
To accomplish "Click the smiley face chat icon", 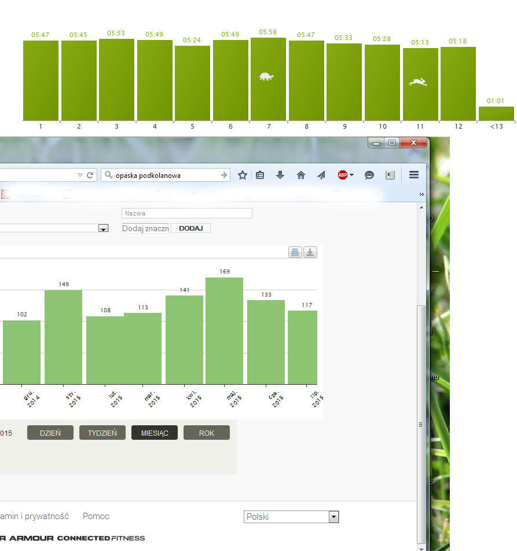I will tap(369, 175).
